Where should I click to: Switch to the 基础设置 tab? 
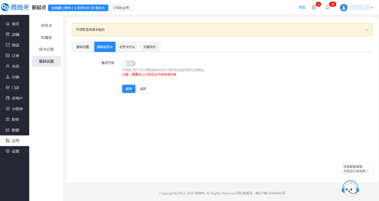(83, 47)
